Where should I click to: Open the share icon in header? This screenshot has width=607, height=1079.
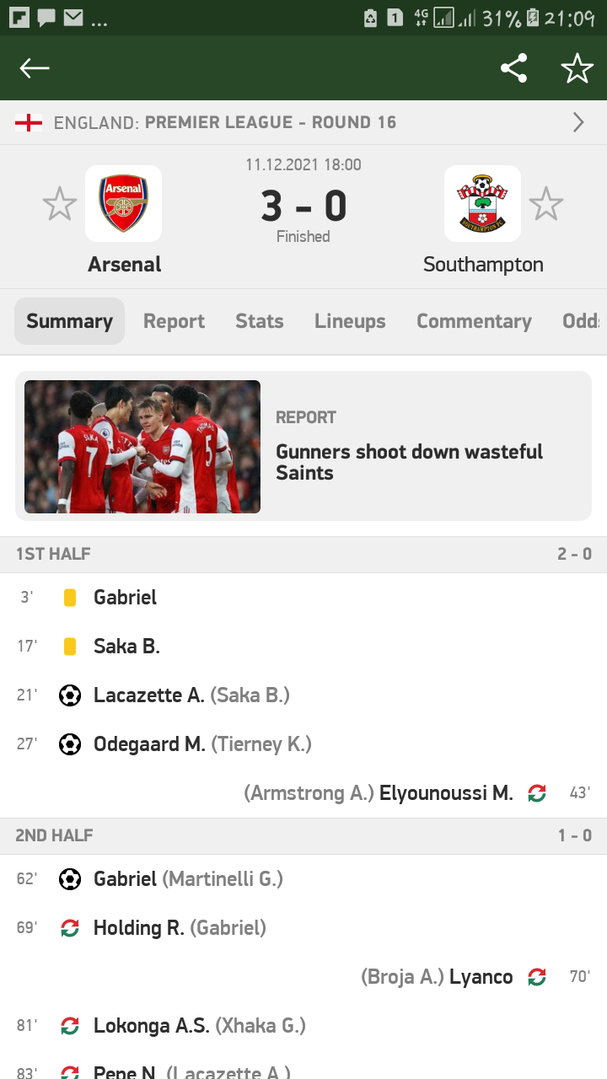pos(513,68)
